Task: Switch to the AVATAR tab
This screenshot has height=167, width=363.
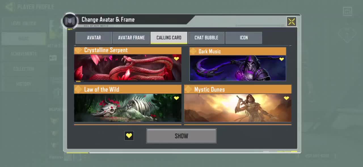Action: pyautogui.click(x=94, y=38)
